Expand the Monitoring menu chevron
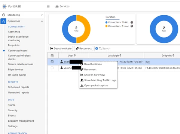 (42, 15)
